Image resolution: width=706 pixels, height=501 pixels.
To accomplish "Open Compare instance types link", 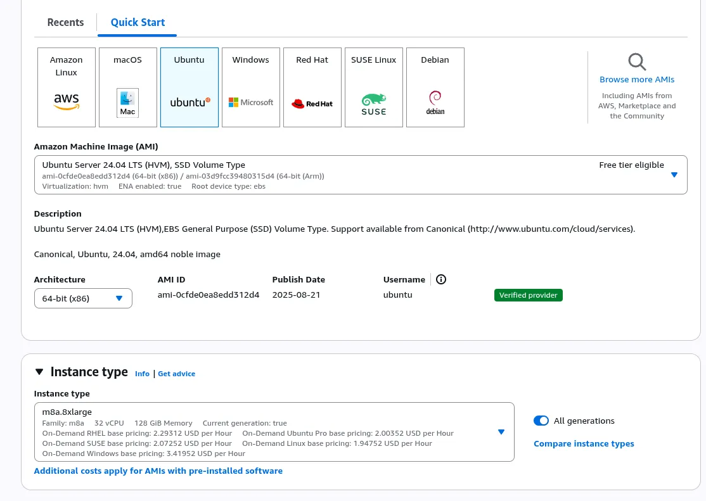I will [x=584, y=443].
